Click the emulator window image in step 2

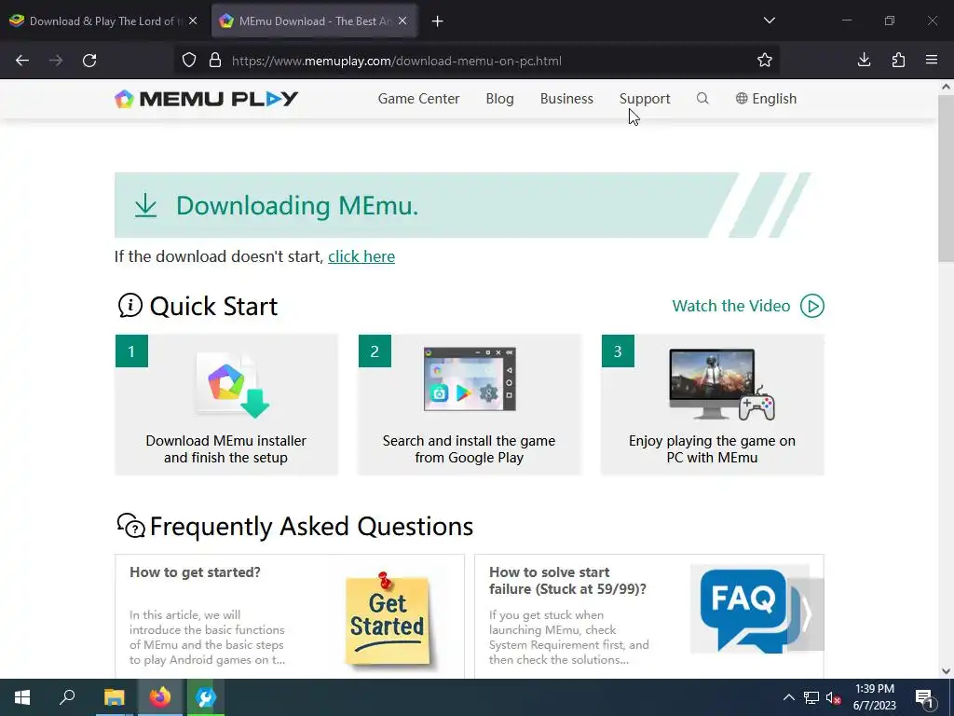[x=470, y=379]
